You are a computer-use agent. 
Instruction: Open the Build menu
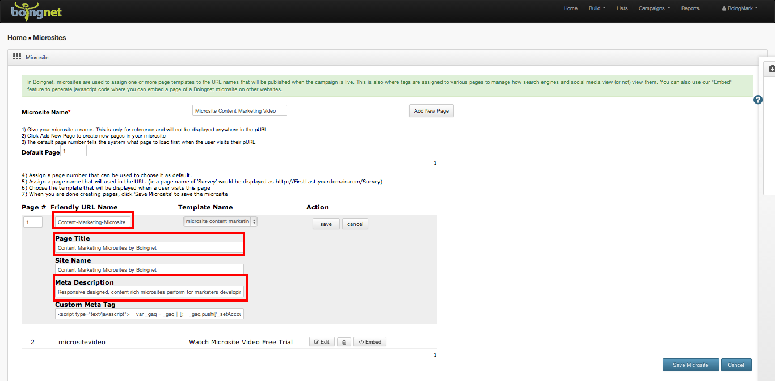(x=597, y=8)
